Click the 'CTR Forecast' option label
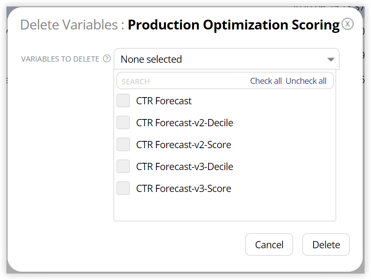The width and height of the screenshot is (371, 280). point(164,101)
